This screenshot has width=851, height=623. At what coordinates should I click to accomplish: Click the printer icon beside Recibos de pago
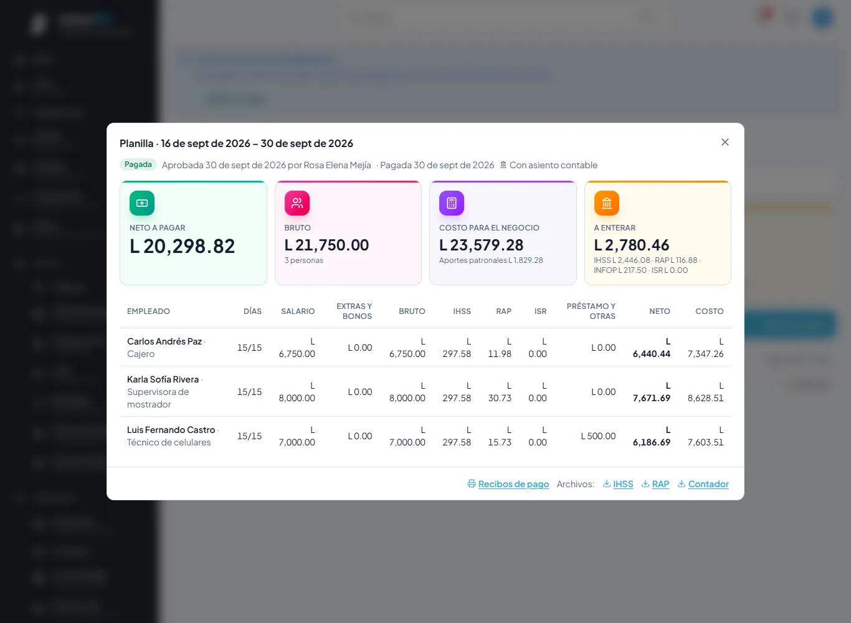pos(472,484)
